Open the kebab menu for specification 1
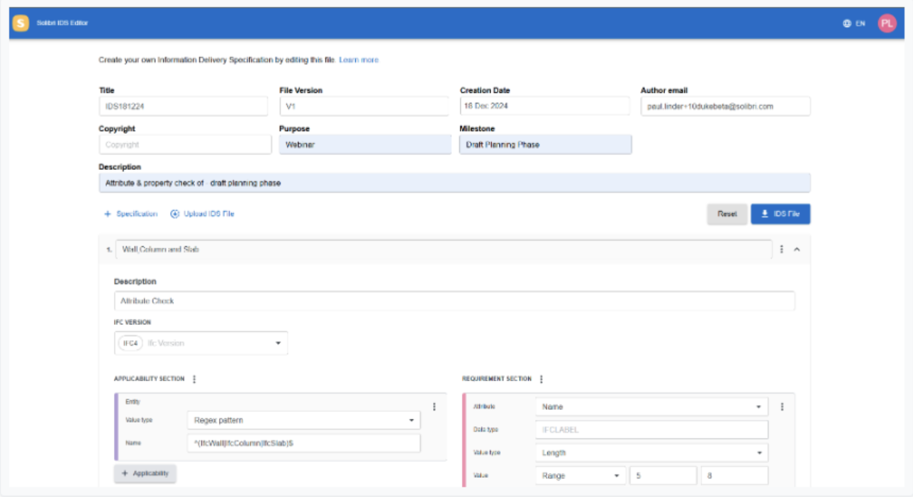 [x=781, y=249]
